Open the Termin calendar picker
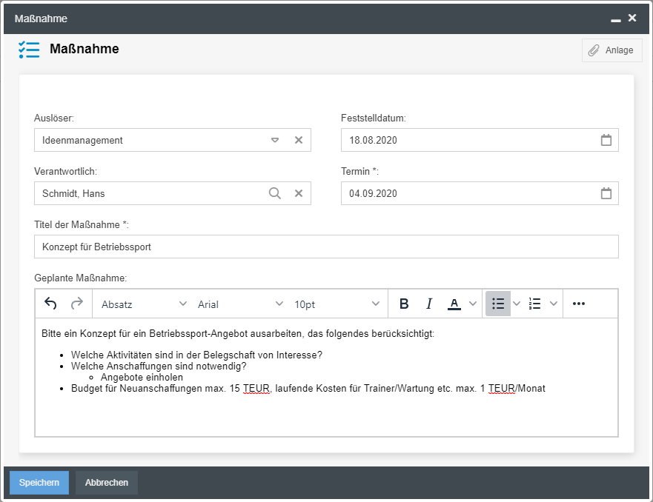This screenshot has height=502, width=653. [606, 193]
